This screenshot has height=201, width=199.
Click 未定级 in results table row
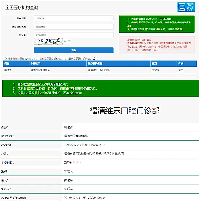click(x=155, y=70)
